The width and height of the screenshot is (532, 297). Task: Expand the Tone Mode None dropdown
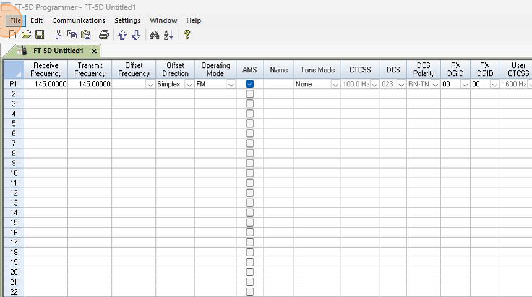pyautogui.click(x=335, y=85)
